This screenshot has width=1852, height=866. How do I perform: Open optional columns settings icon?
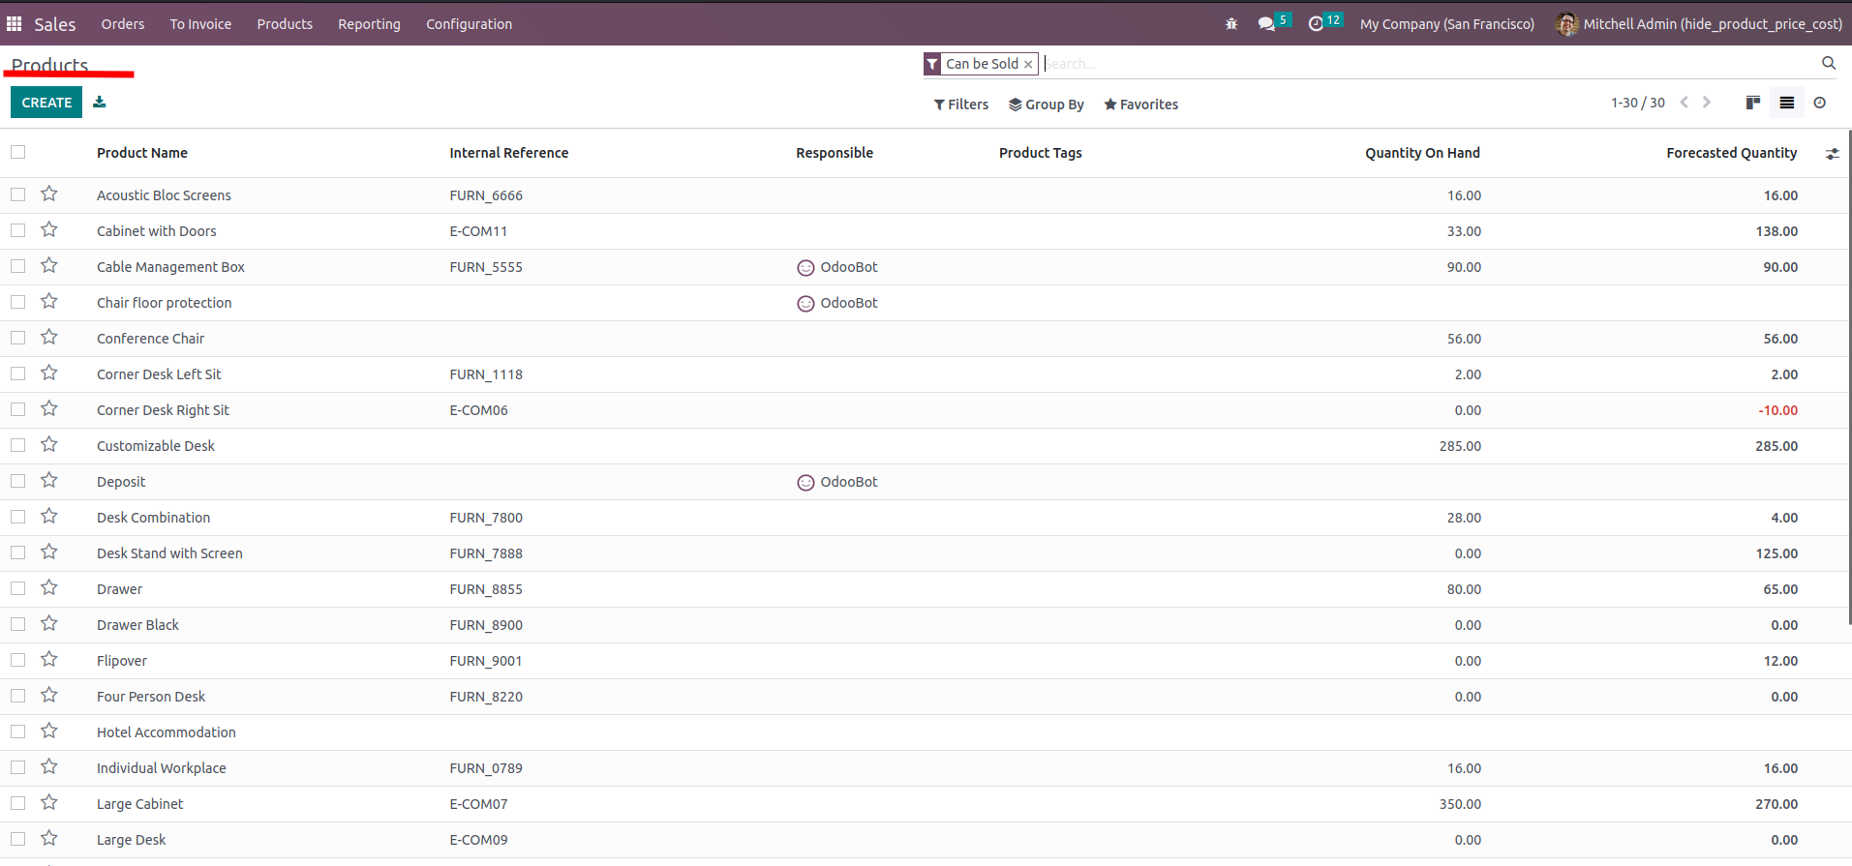point(1832,154)
